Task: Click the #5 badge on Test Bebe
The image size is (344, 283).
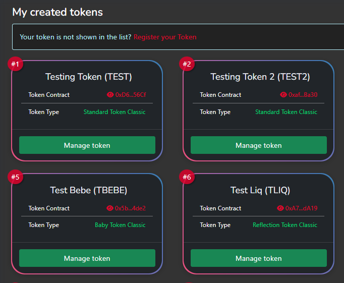Action: coord(15,177)
